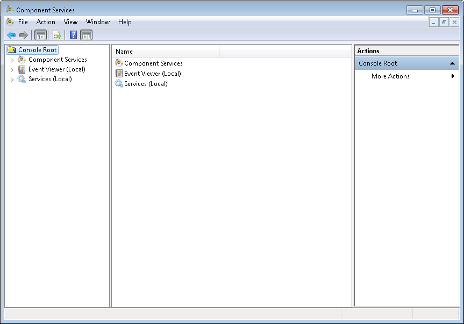Click Console Root folder icon in tree

[x=11, y=49]
